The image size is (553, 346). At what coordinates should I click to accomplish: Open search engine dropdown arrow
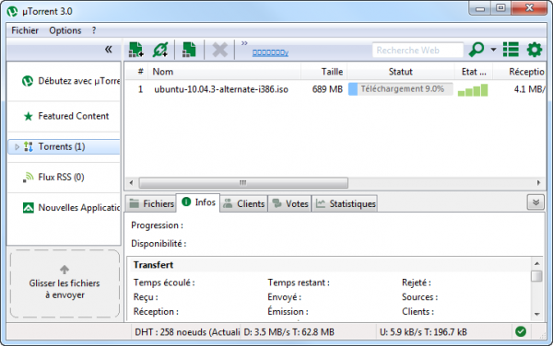click(x=493, y=50)
